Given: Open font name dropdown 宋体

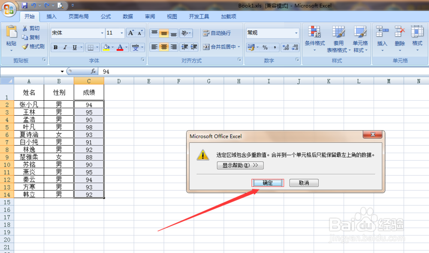Looking at the screenshot, I should (102, 33).
